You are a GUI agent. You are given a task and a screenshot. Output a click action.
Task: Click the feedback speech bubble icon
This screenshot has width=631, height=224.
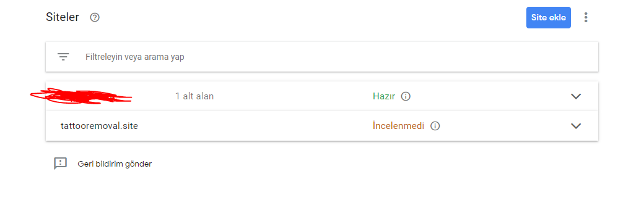pyautogui.click(x=60, y=164)
